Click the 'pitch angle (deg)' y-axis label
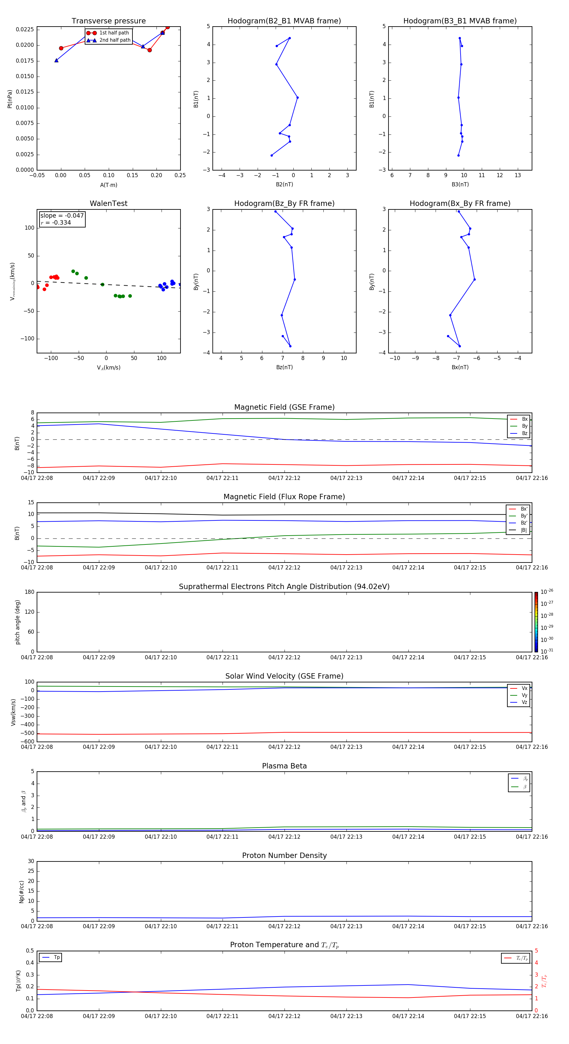The image size is (569, 1044). (17, 622)
